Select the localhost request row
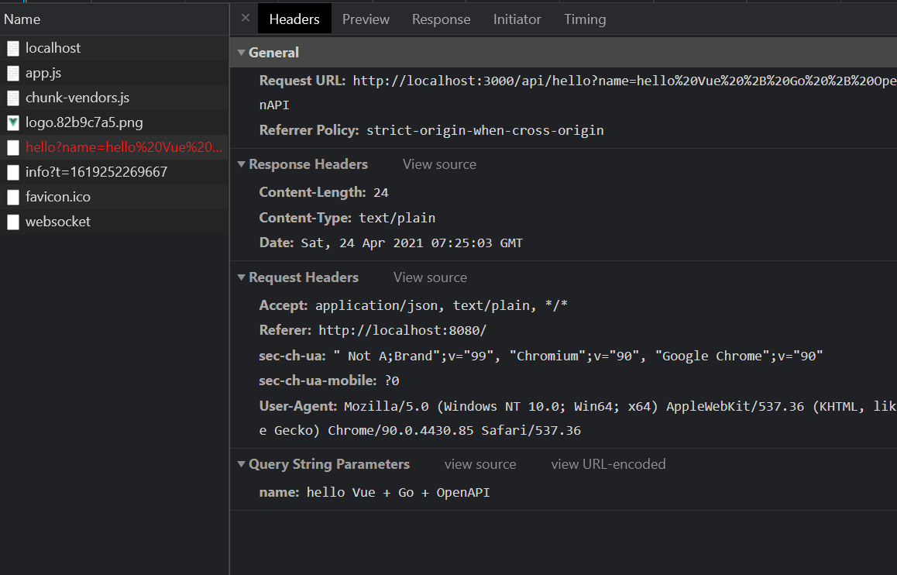This screenshot has width=897, height=575. 115,48
